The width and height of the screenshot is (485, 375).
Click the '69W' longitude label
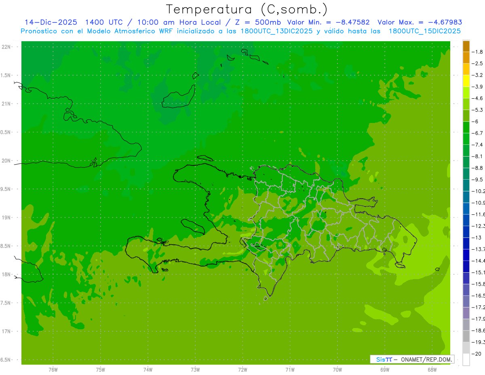click(385, 370)
